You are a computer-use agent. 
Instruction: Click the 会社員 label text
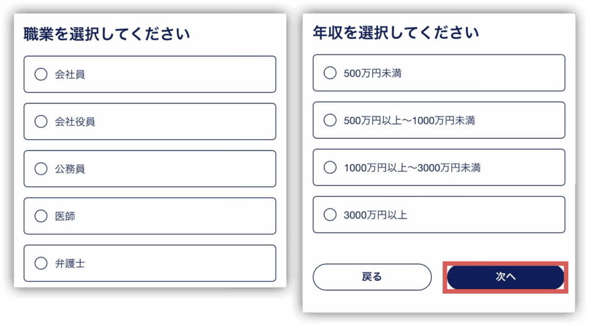(x=70, y=74)
